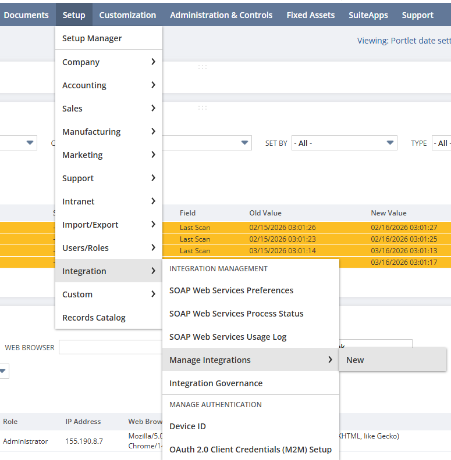Click grip dots of second portlet
The image size is (451, 460).
203,107
